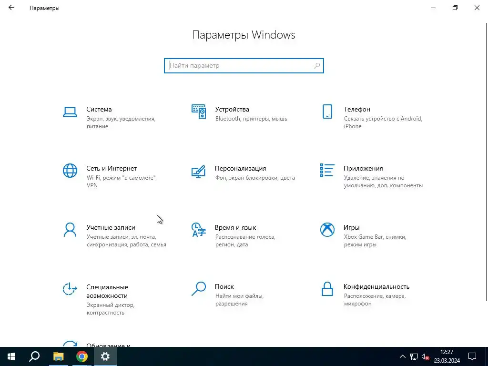The height and width of the screenshot is (366, 488).
Task: Click the Сеть и Интернет heading
Action: 112,168
